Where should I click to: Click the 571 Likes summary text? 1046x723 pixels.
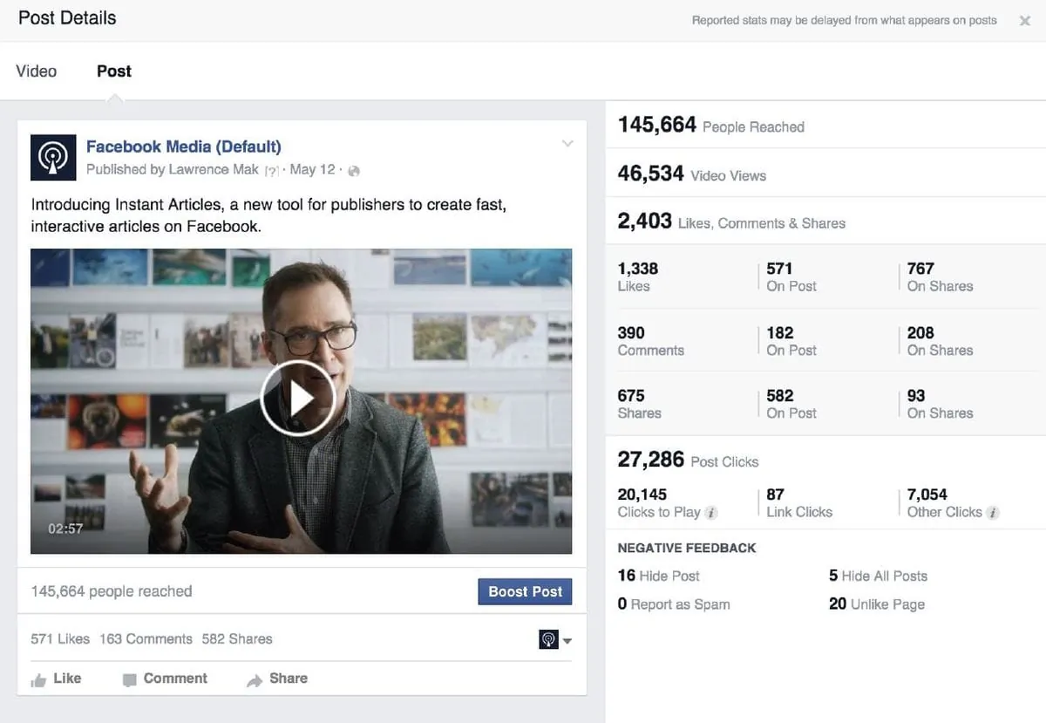(x=59, y=638)
